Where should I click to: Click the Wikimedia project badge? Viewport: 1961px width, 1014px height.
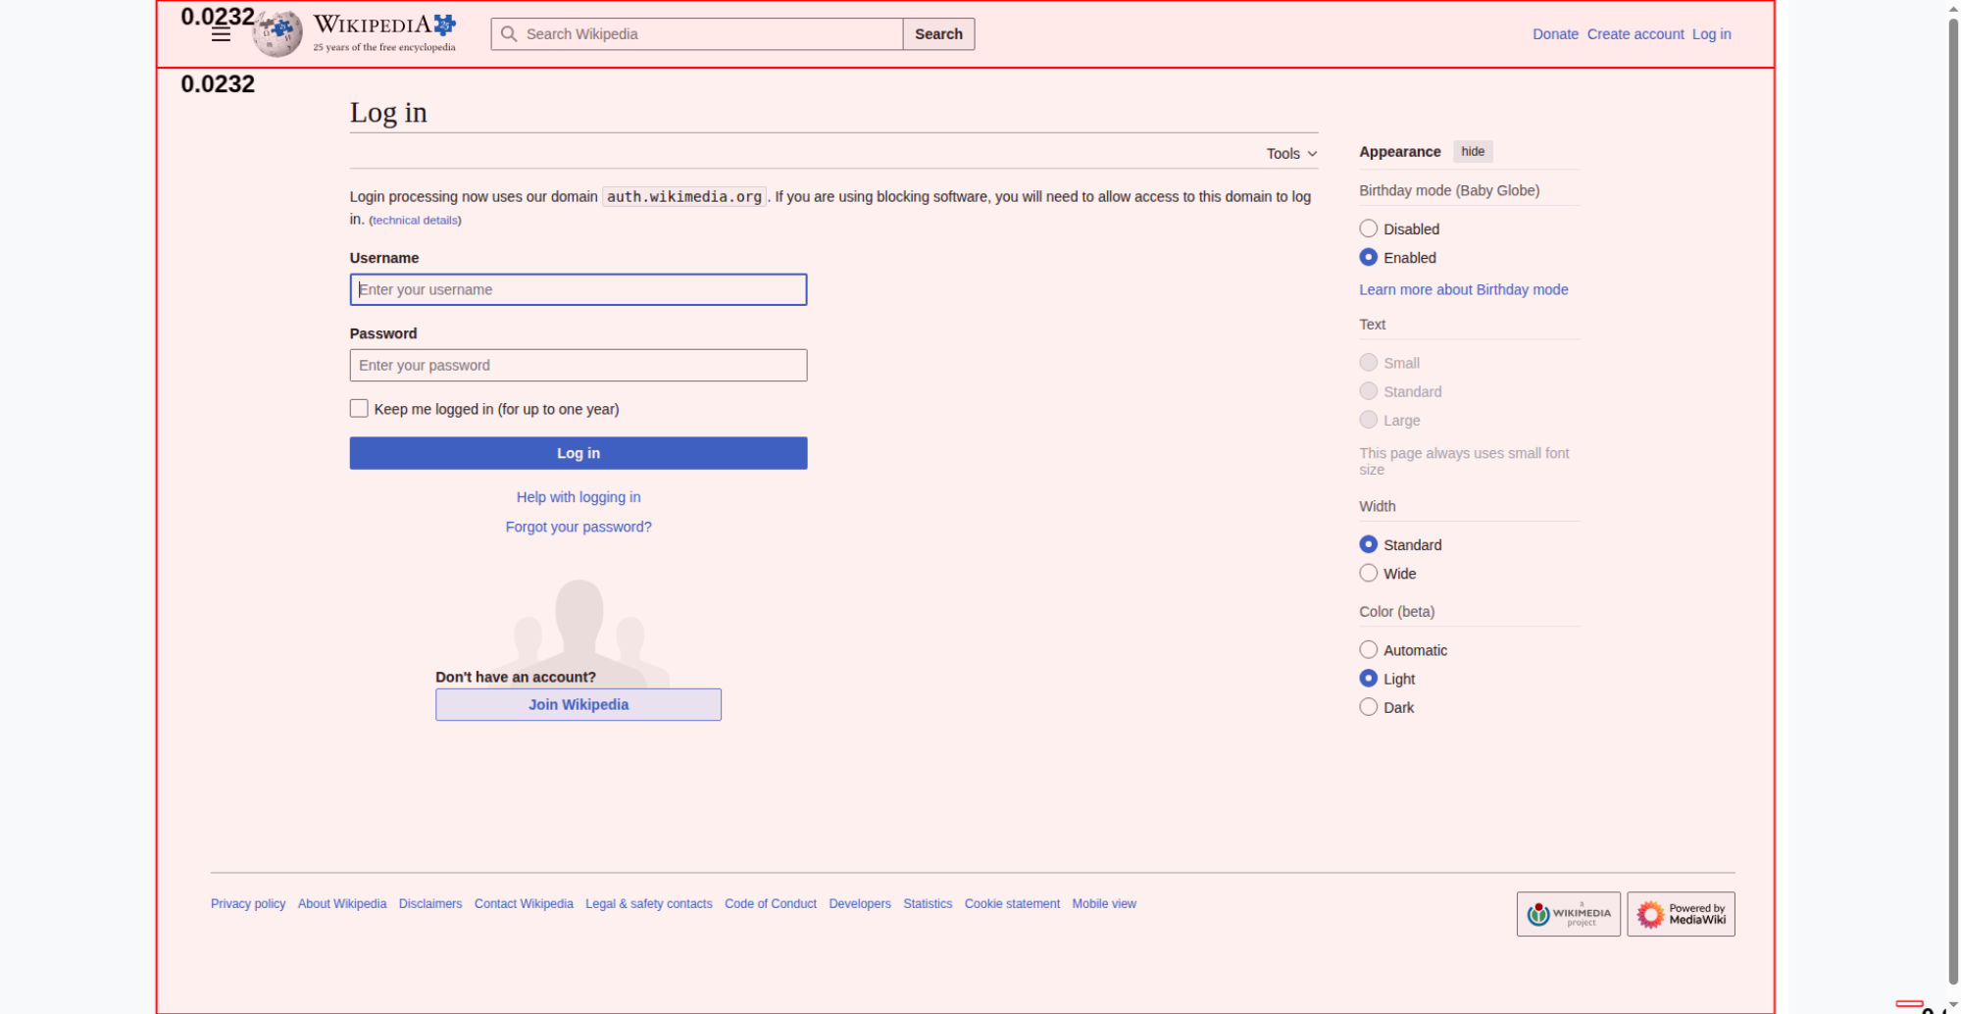(x=1568, y=914)
